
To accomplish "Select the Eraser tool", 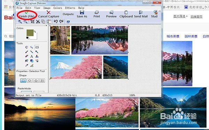I will (x=27, y=56).
